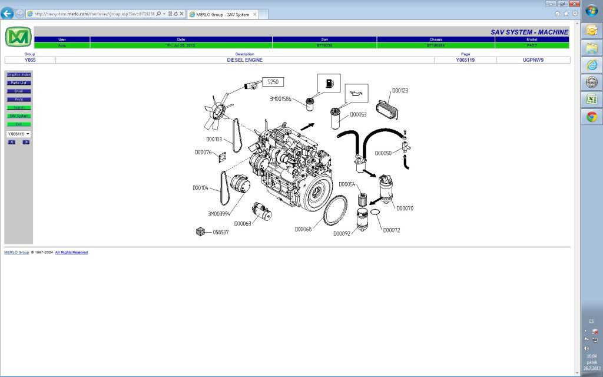
Task: Select part 058537 label
Action: point(221,232)
